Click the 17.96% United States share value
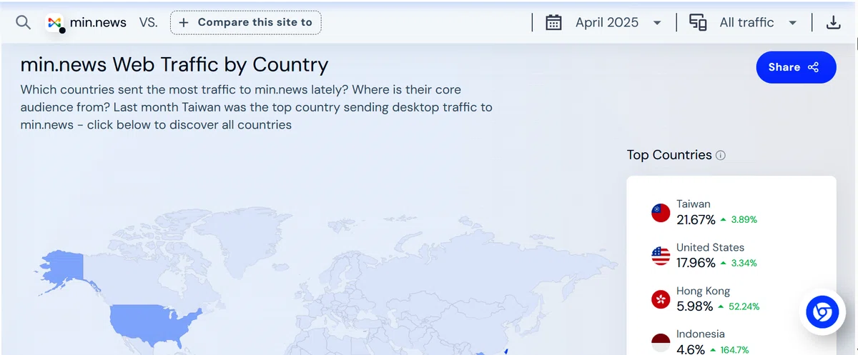The height and width of the screenshot is (355, 858). pyautogui.click(x=696, y=263)
